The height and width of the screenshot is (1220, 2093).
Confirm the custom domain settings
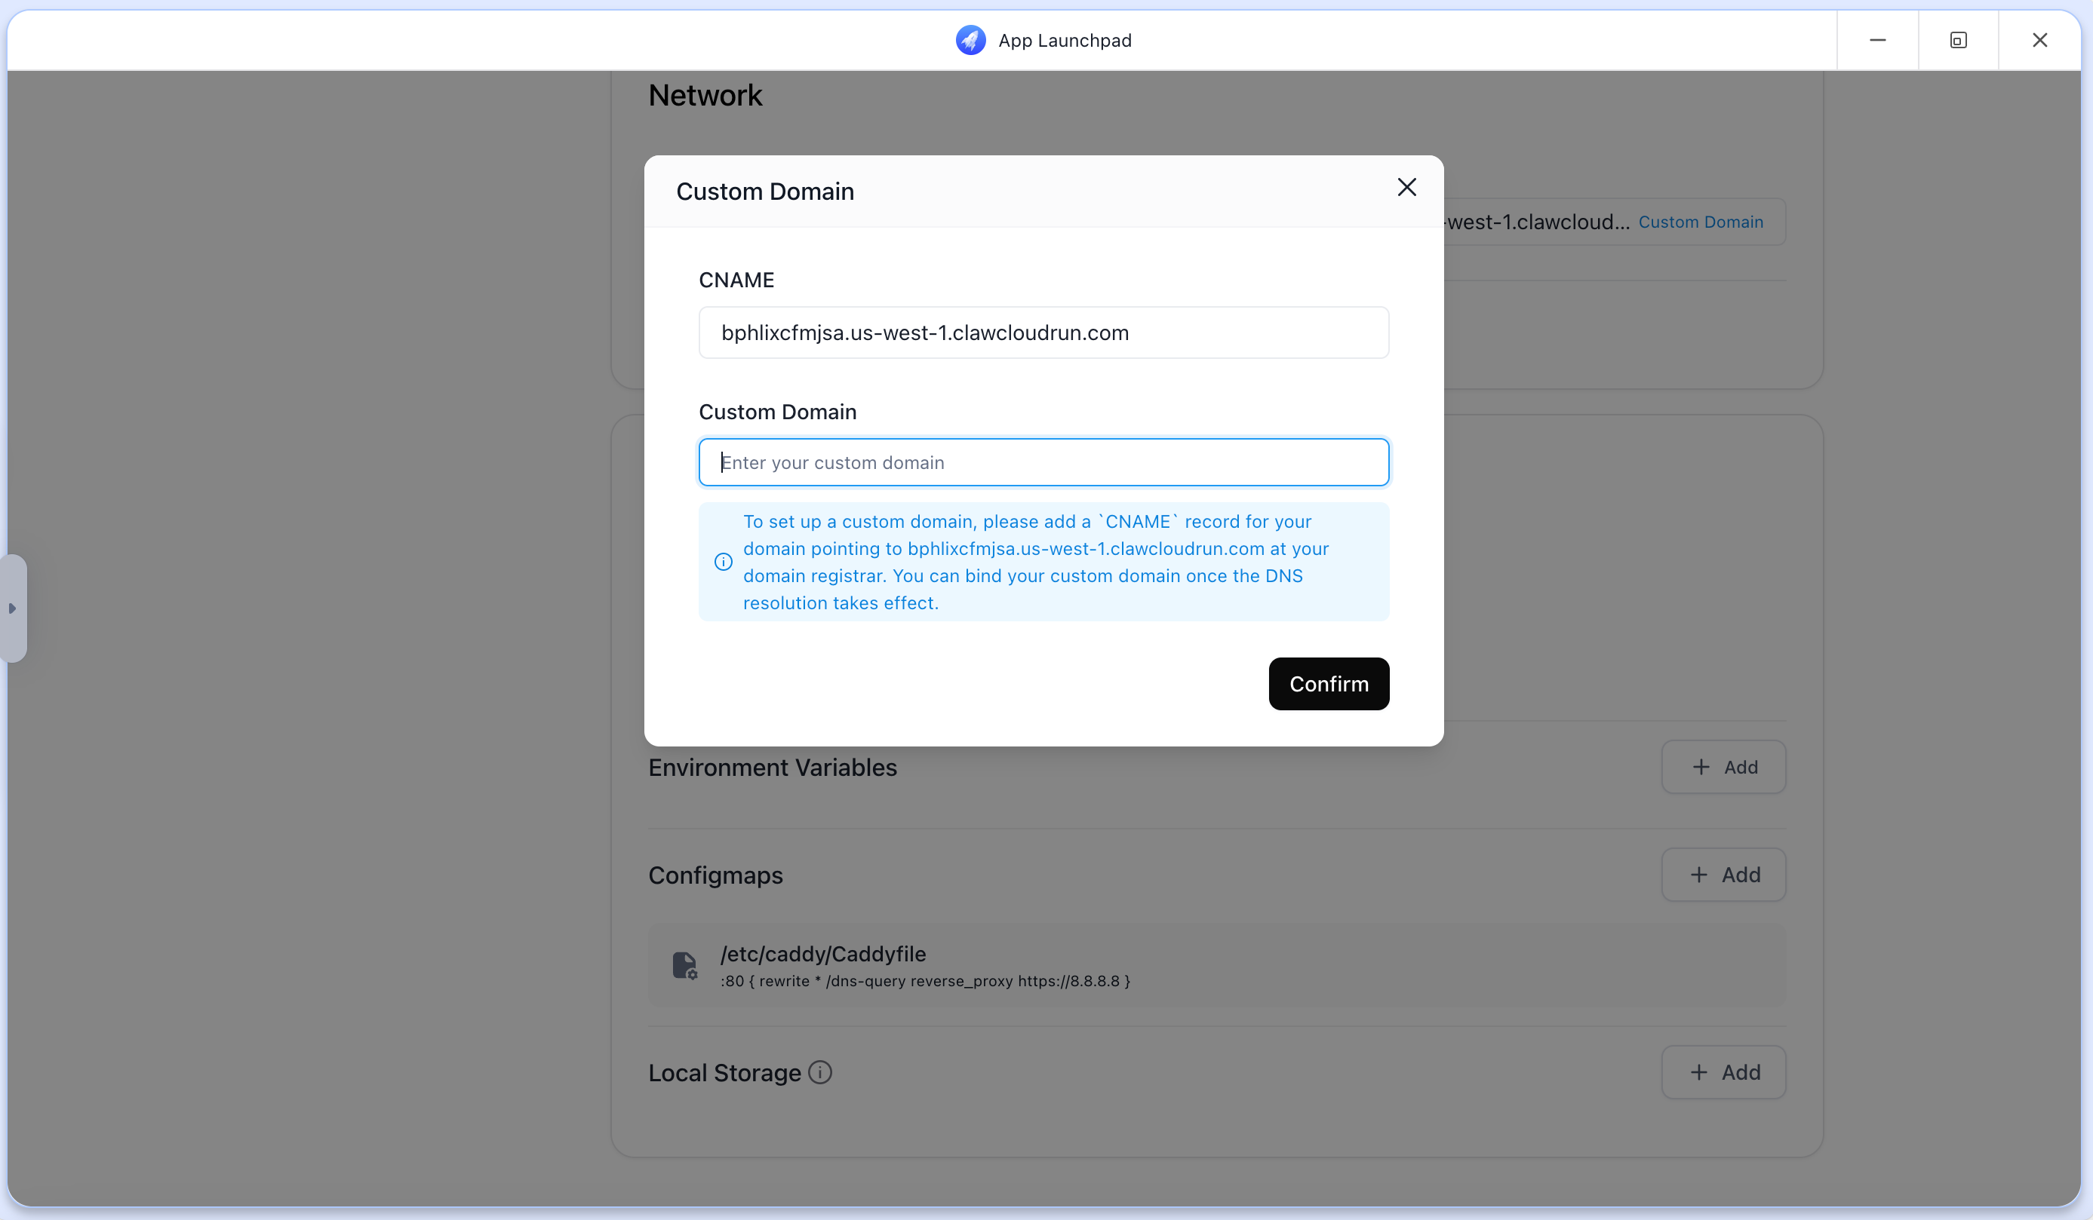pyautogui.click(x=1327, y=684)
